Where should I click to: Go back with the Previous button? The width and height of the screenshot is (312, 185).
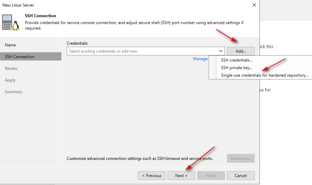[x=151, y=176]
